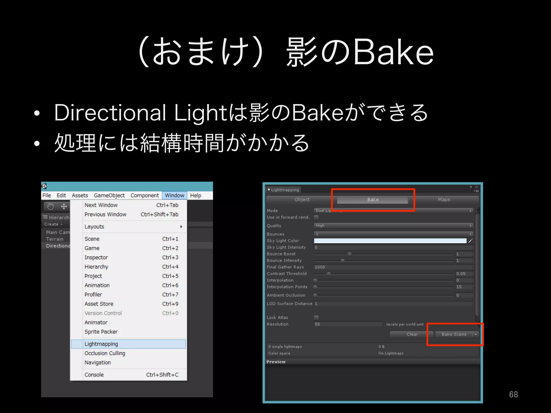The width and height of the screenshot is (551, 413).
Task: Click the Final Gather Rays field
Action: pyautogui.click(x=393, y=267)
